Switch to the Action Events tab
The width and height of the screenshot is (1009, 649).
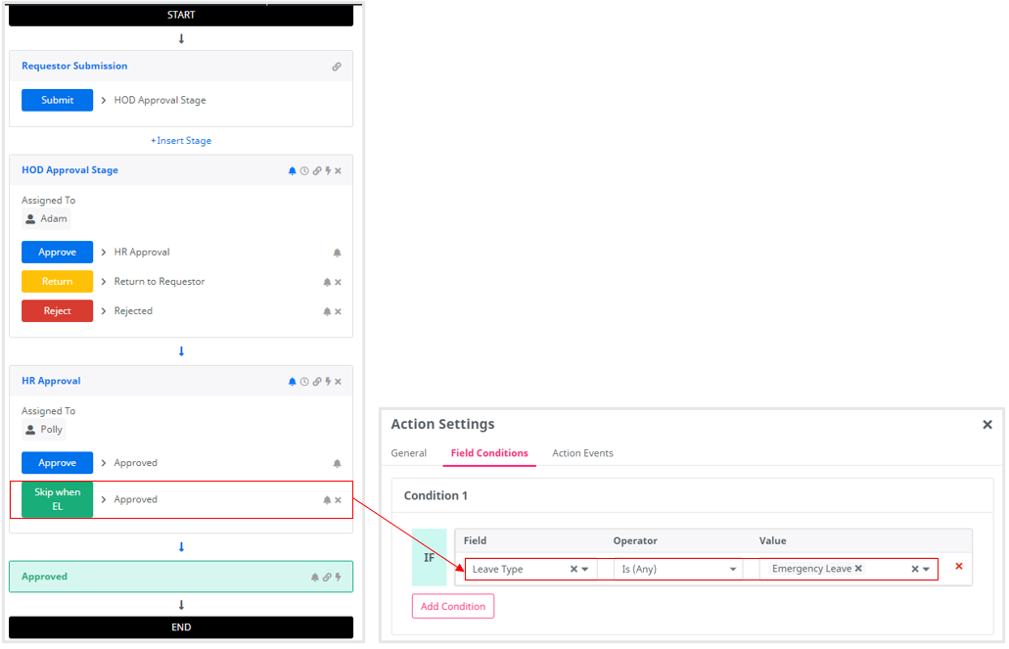[582, 453]
